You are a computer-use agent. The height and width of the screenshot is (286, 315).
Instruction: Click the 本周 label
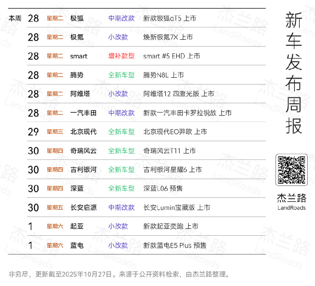point(15,18)
